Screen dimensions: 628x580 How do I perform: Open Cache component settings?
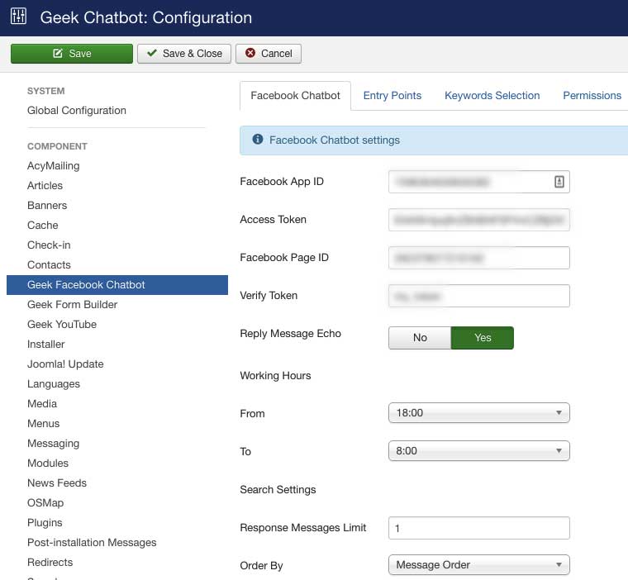(42, 225)
